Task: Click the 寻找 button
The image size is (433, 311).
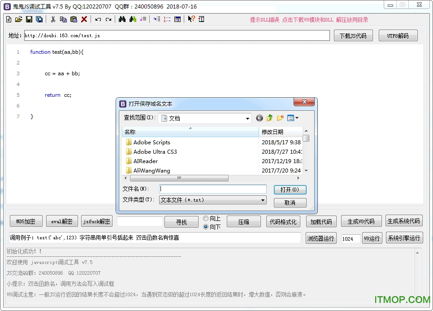Action: pos(182,222)
